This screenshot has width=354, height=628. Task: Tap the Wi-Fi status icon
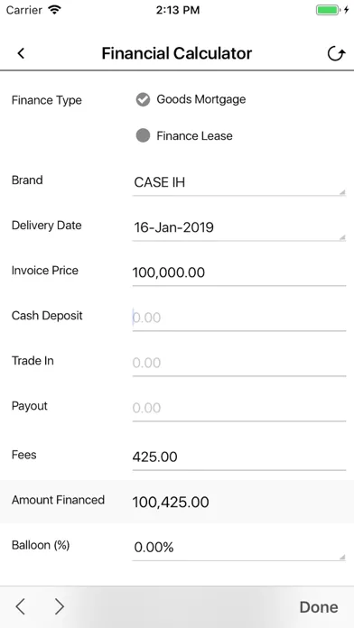[53, 10]
